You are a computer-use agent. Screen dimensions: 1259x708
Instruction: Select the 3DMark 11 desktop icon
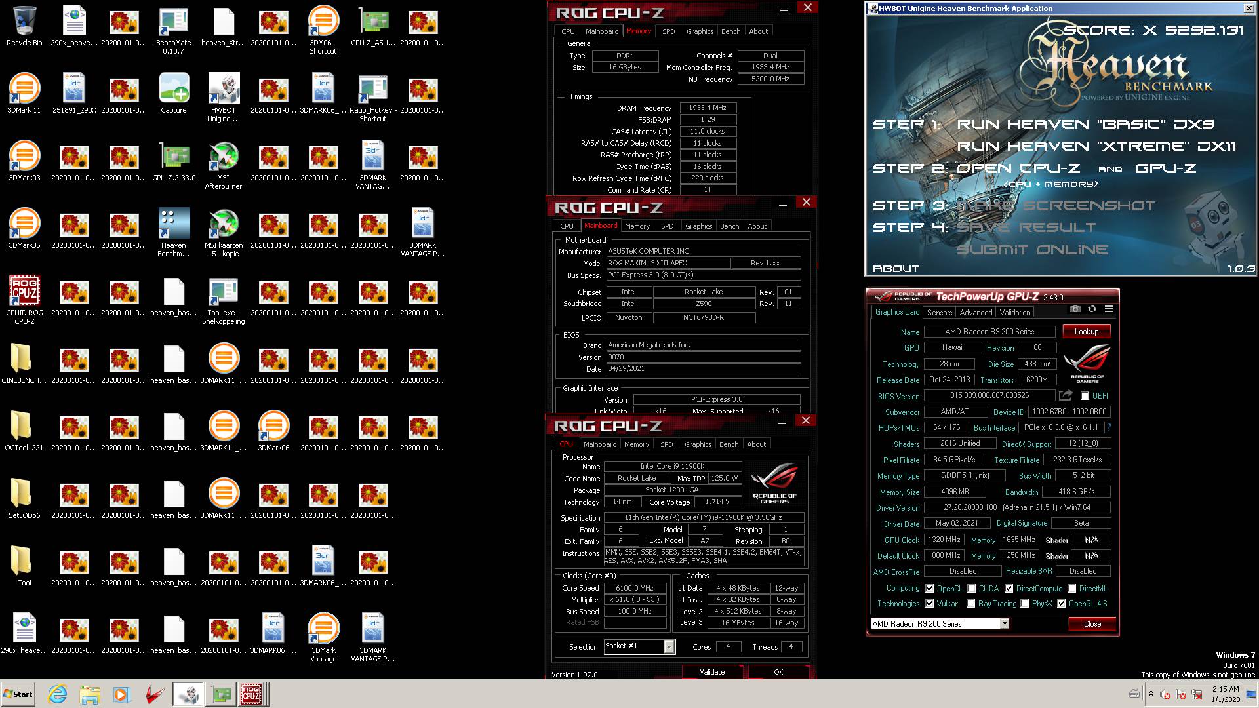(x=24, y=94)
